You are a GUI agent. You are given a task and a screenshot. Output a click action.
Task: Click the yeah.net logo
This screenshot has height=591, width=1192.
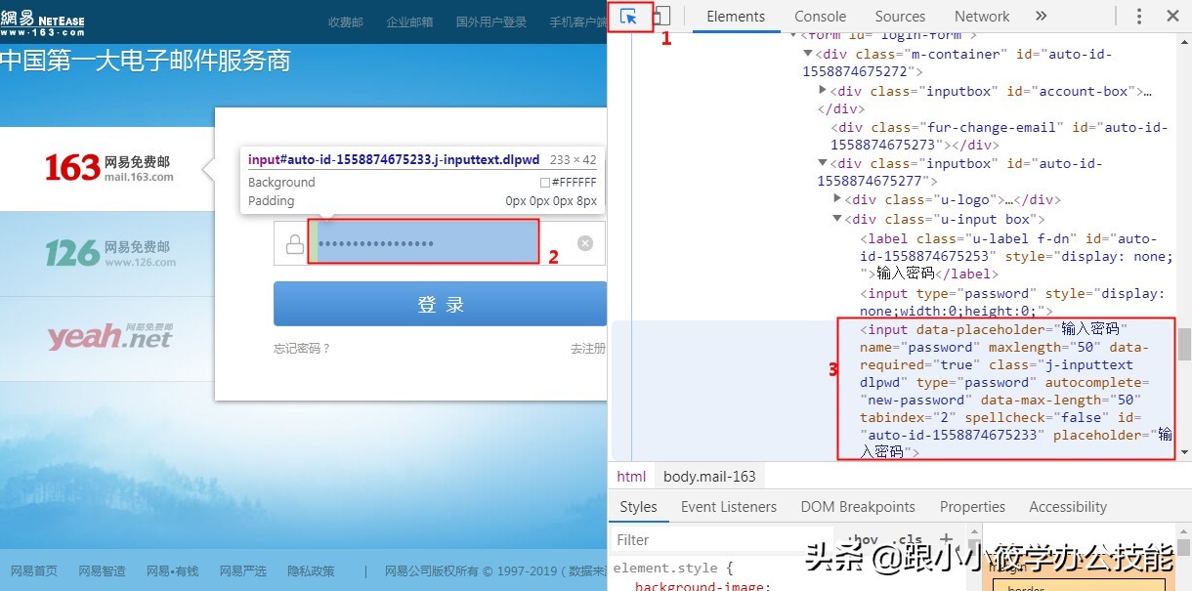[110, 336]
